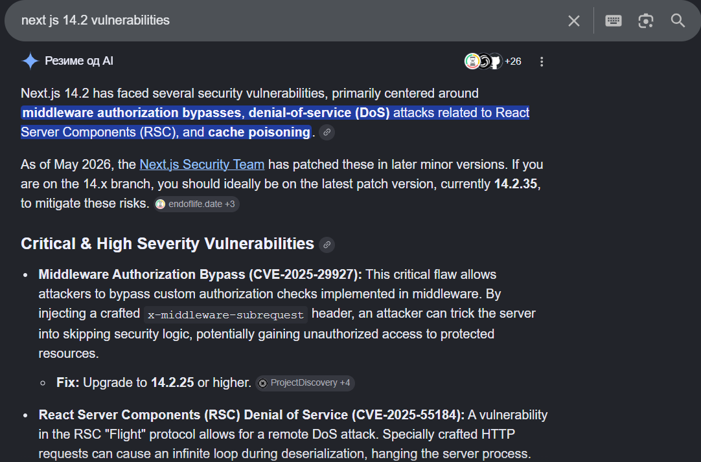The image size is (701, 462).
Task: Run search with the magnifying glass icon
Action: (x=678, y=21)
